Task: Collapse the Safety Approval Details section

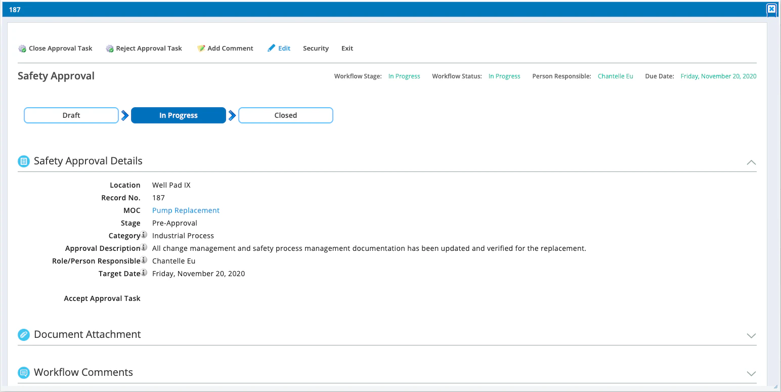Action: pyautogui.click(x=751, y=162)
